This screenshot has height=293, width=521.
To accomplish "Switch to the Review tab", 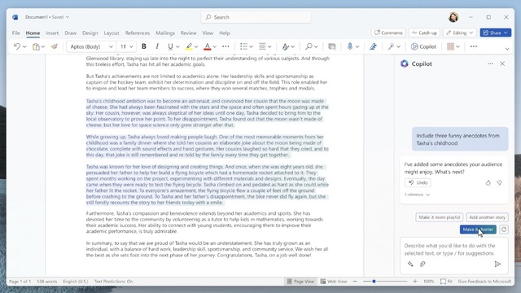I will [188, 33].
